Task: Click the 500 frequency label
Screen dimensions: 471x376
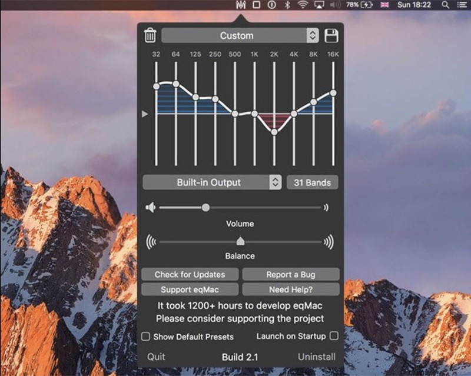Action: coord(235,54)
